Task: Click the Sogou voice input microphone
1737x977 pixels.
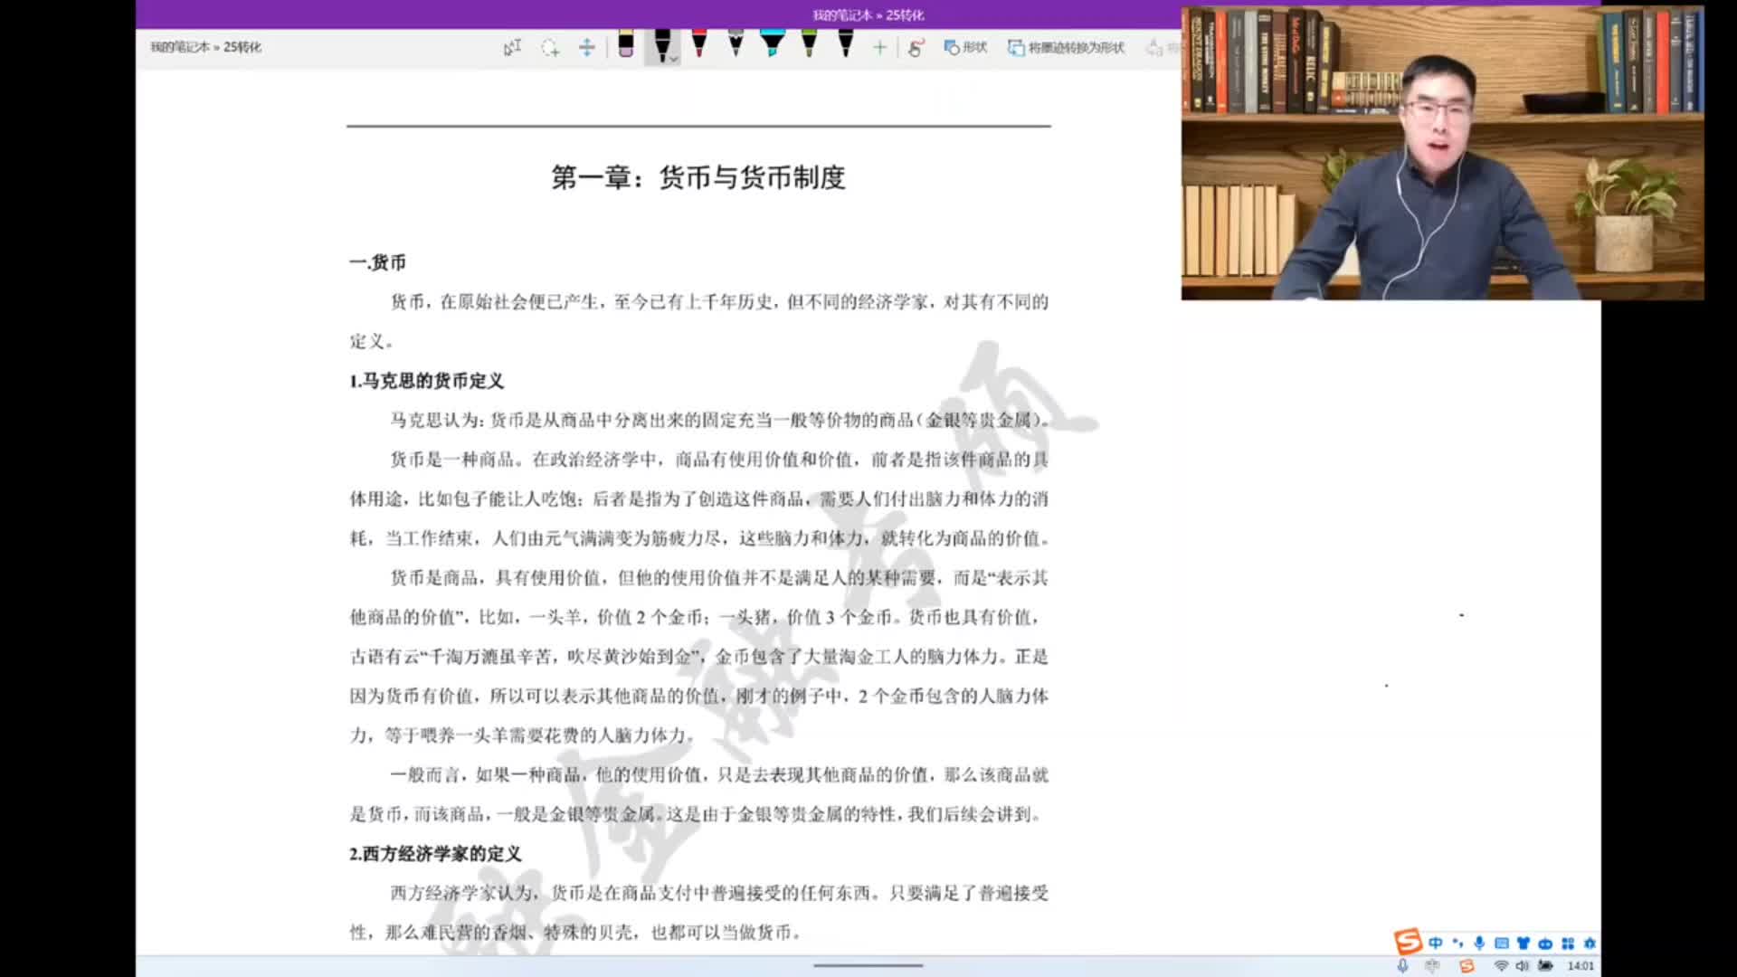Action: coord(1479,943)
